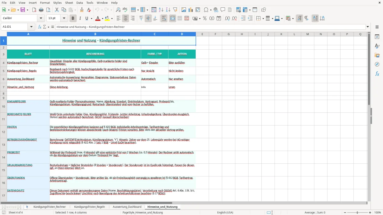Apply the yellow background color
The image size is (383, 215).
[x=107, y=18]
